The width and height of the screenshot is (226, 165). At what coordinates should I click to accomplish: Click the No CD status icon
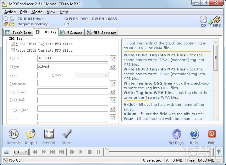pos(5,160)
